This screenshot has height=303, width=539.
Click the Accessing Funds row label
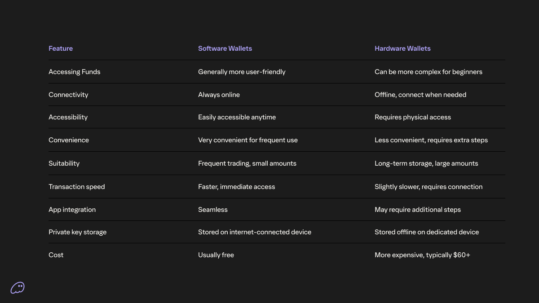coord(75,72)
